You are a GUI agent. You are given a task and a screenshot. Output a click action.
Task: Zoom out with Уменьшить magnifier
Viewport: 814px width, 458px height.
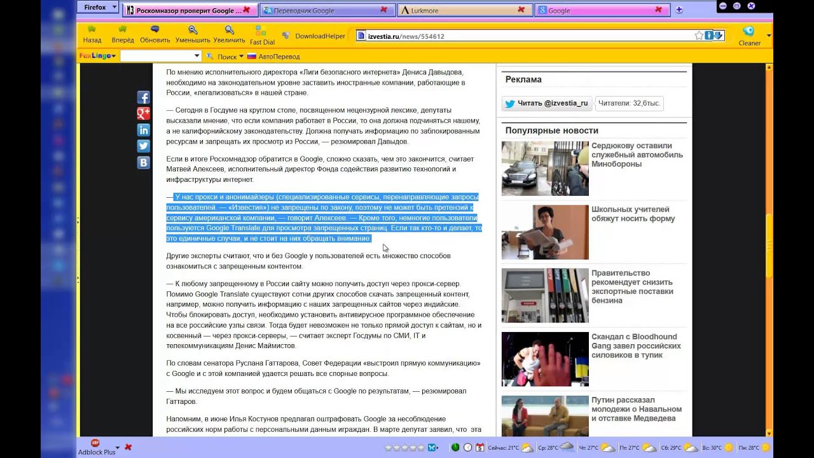(x=193, y=34)
